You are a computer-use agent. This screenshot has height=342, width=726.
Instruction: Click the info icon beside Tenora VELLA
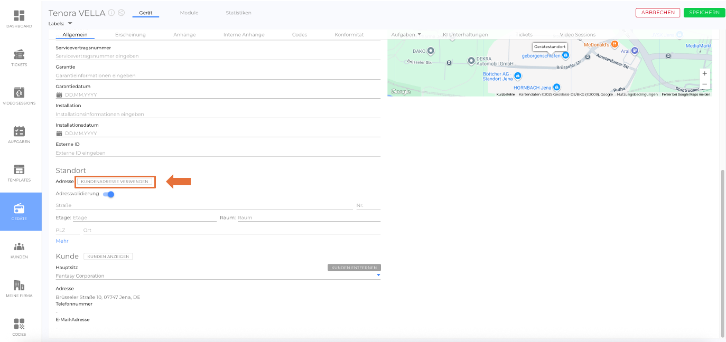pyautogui.click(x=111, y=13)
